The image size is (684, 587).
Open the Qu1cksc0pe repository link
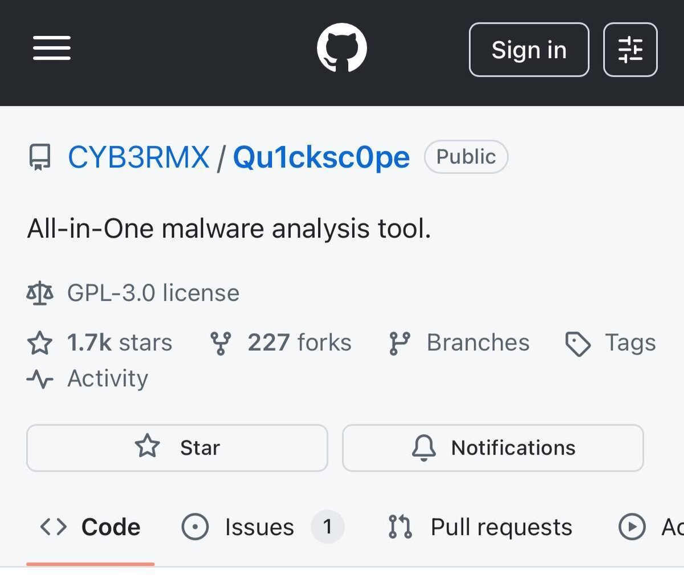click(321, 157)
